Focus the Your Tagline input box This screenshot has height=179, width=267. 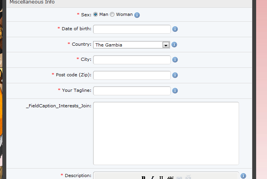(132, 91)
